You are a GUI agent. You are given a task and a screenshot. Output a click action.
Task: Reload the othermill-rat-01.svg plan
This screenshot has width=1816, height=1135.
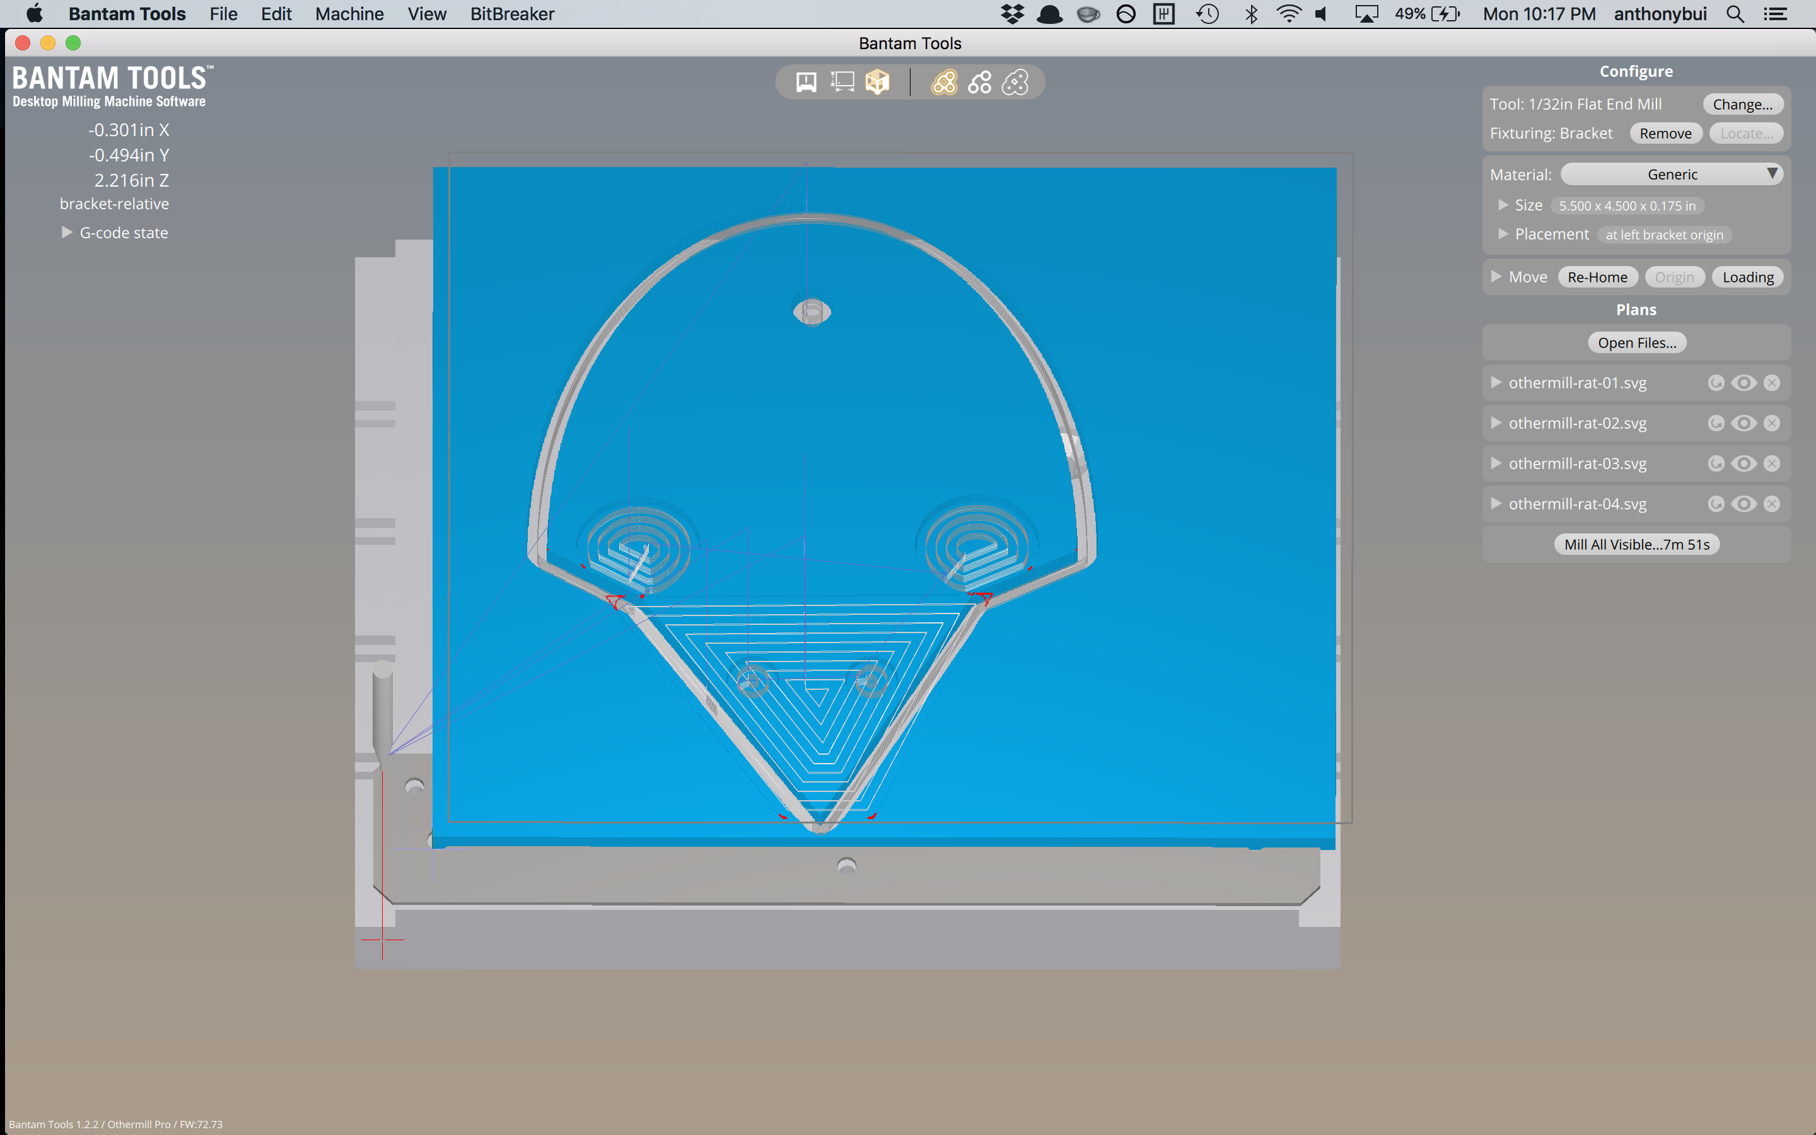[1716, 383]
